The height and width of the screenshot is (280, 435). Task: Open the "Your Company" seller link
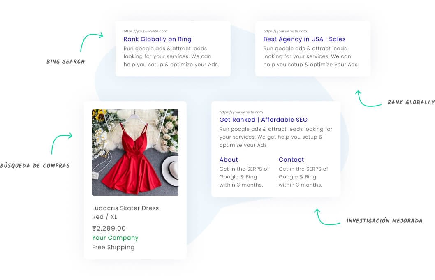click(115, 238)
